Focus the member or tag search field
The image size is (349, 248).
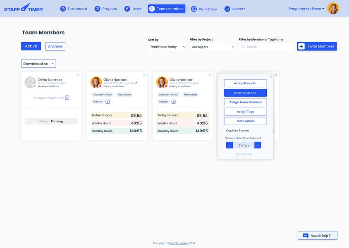(265, 47)
